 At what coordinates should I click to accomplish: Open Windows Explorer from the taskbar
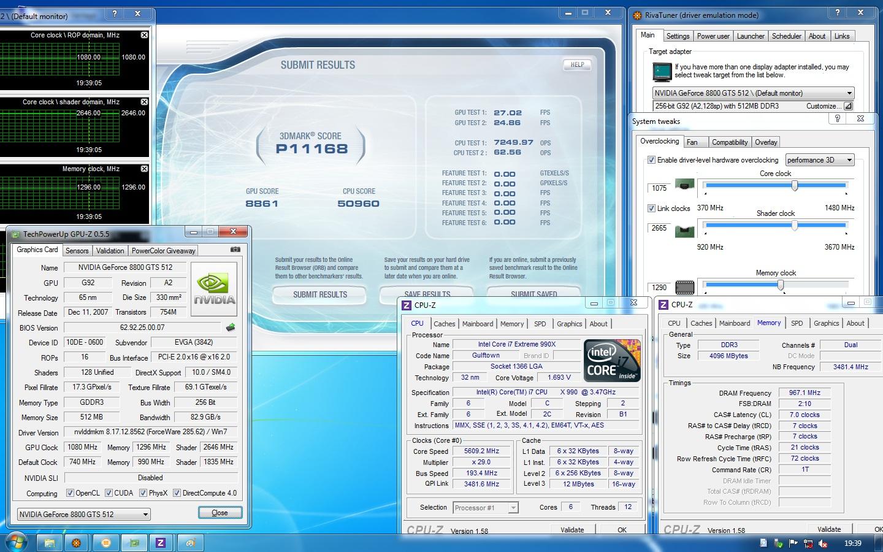(50, 543)
